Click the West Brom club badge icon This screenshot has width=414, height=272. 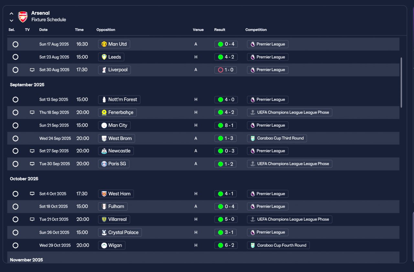pos(104,138)
